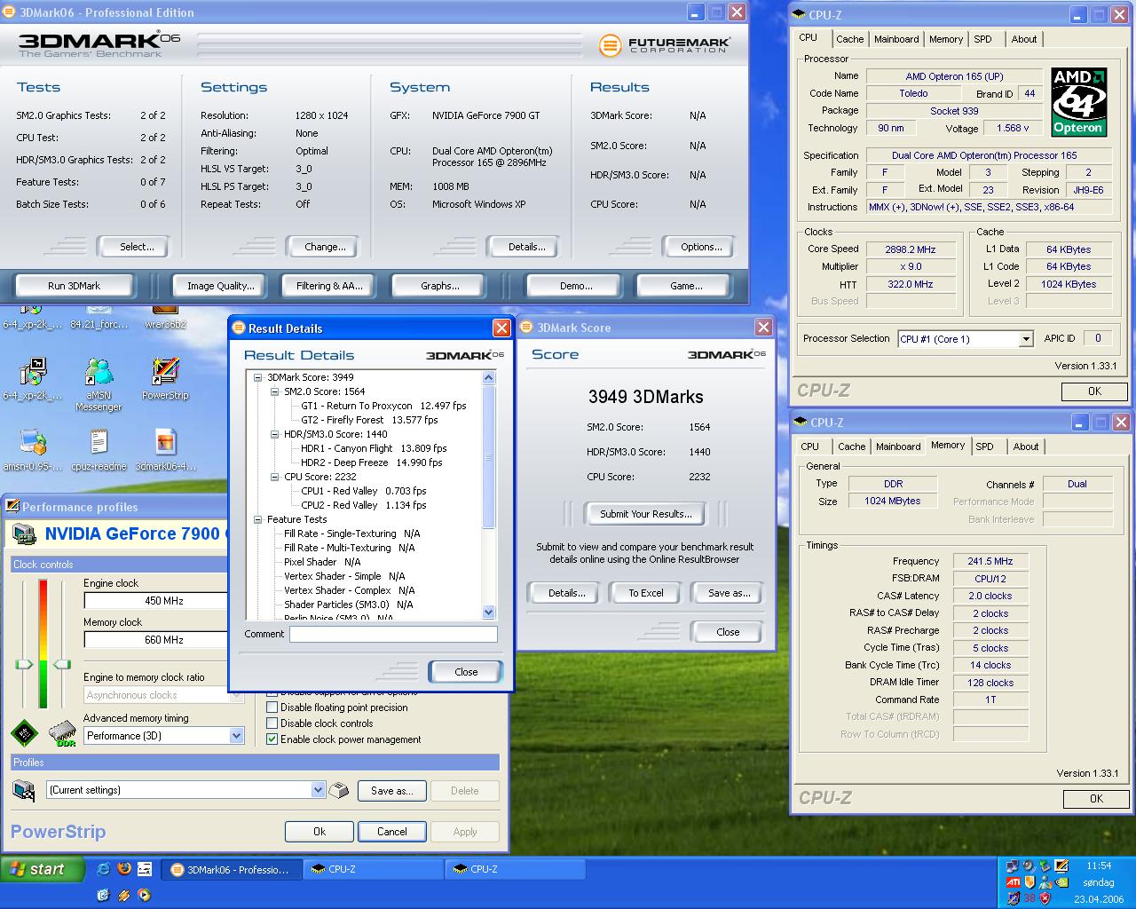Check Disable clock controls
This screenshot has height=909, width=1136.
tap(272, 723)
